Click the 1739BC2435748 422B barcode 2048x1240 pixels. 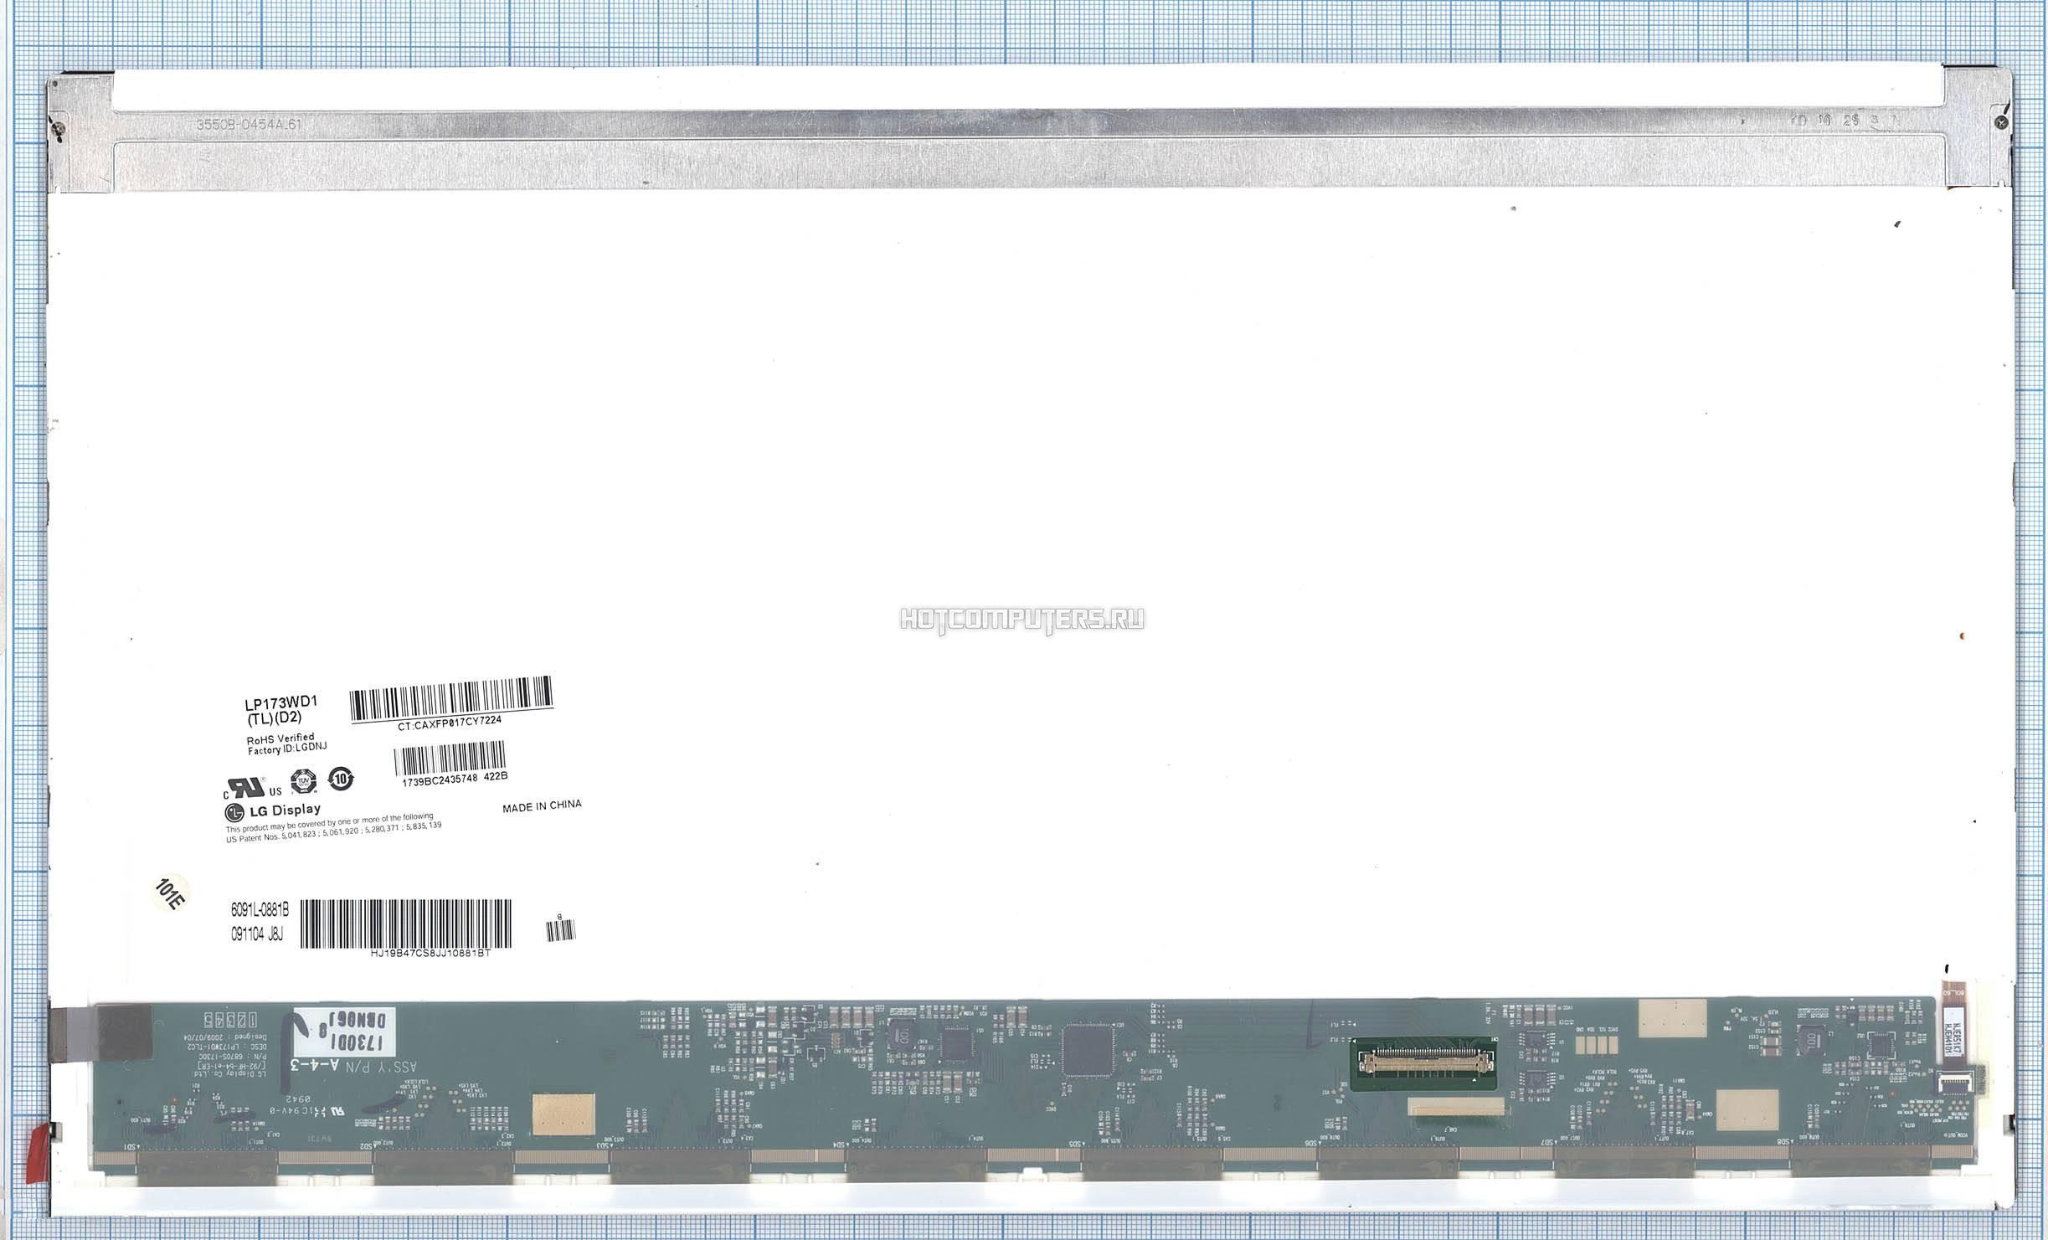coord(451,759)
